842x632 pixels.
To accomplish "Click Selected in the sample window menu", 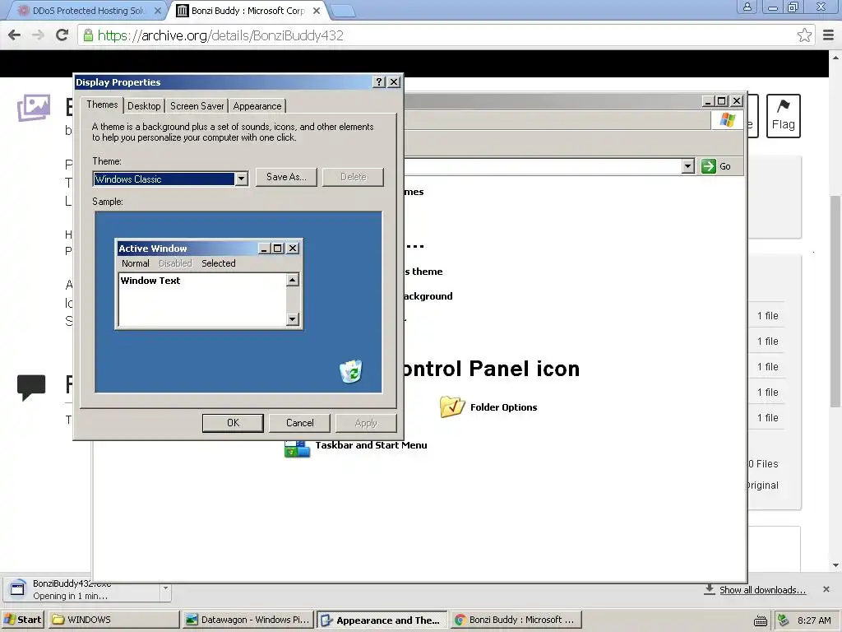I will (219, 263).
